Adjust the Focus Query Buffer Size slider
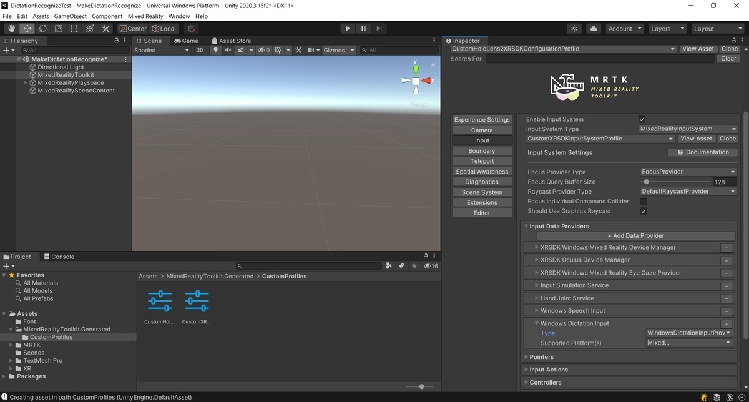 click(675, 182)
